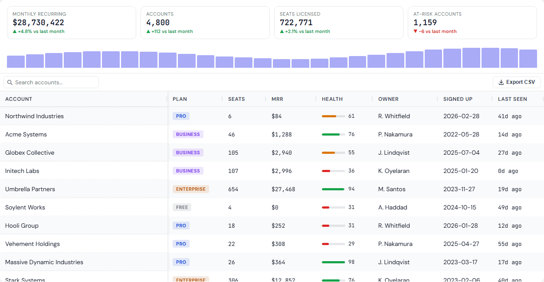Click the $28,730,422 recurring total

click(38, 23)
